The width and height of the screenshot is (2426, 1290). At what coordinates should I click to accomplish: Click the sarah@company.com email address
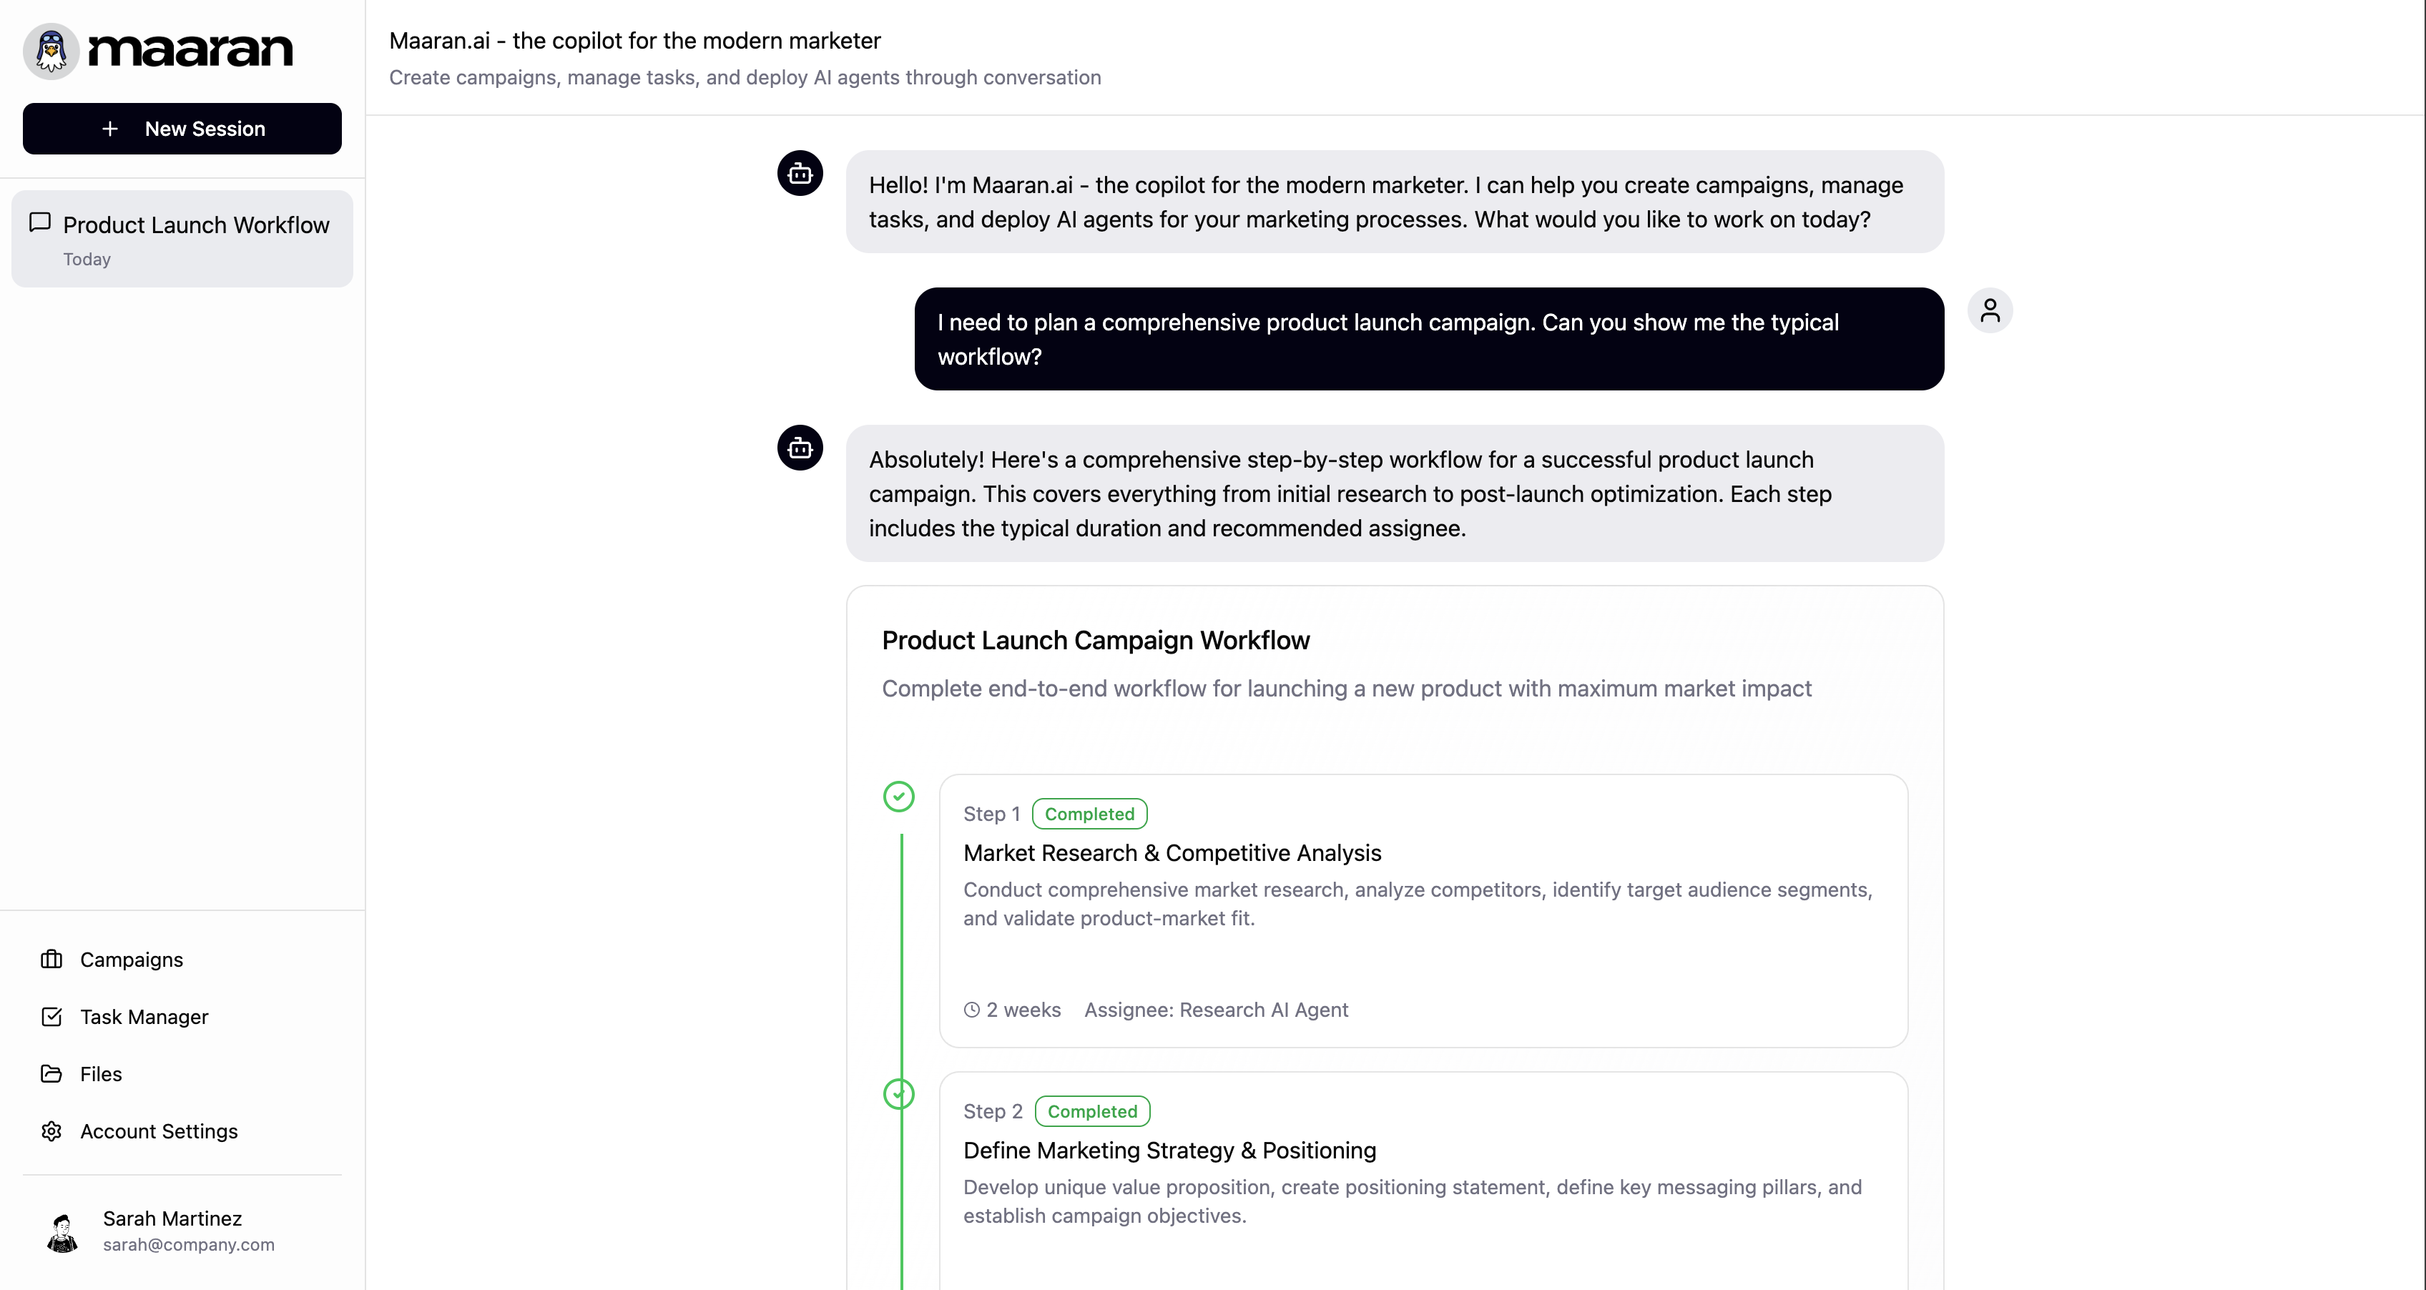pyautogui.click(x=188, y=1244)
